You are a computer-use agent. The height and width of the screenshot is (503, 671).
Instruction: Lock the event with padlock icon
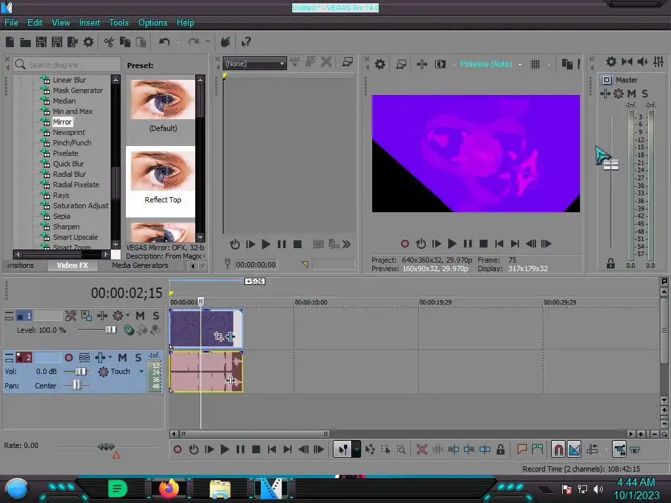(500, 449)
